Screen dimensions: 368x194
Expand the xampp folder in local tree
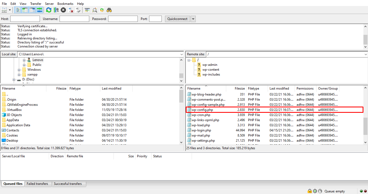19,74
